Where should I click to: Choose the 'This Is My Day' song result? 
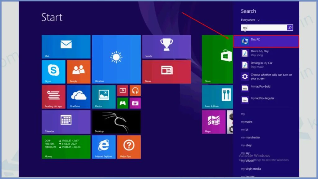pyautogui.click(x=260, y=53)
